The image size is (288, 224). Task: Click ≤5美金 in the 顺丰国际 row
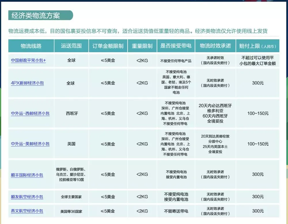(x=108, y=174)
